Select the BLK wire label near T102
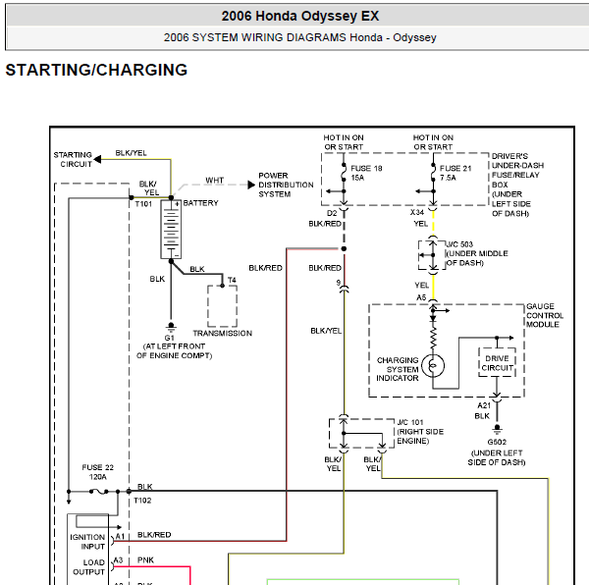589x585 pixels. 145,487
